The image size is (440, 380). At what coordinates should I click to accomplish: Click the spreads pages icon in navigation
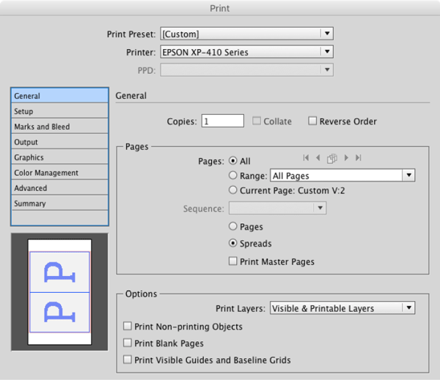[332, 158]
